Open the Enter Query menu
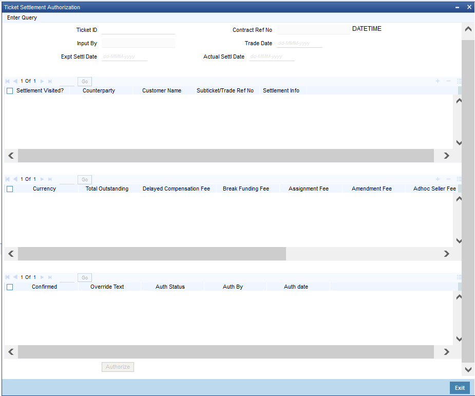Screen dimensions: 475x396 pyautogui.click(x=22, y=17)
